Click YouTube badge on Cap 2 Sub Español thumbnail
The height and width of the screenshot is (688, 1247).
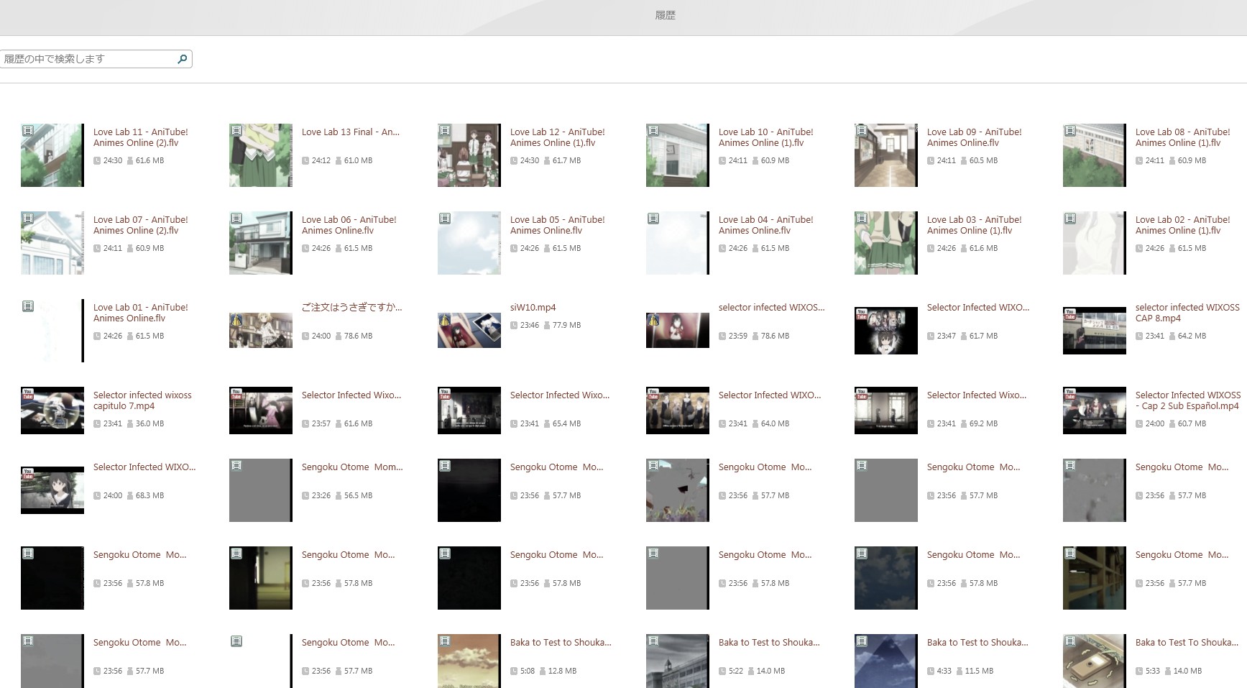[1070, 393]
